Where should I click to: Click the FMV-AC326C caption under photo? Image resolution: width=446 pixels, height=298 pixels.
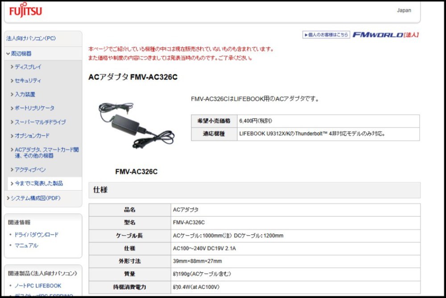[136, 172]
